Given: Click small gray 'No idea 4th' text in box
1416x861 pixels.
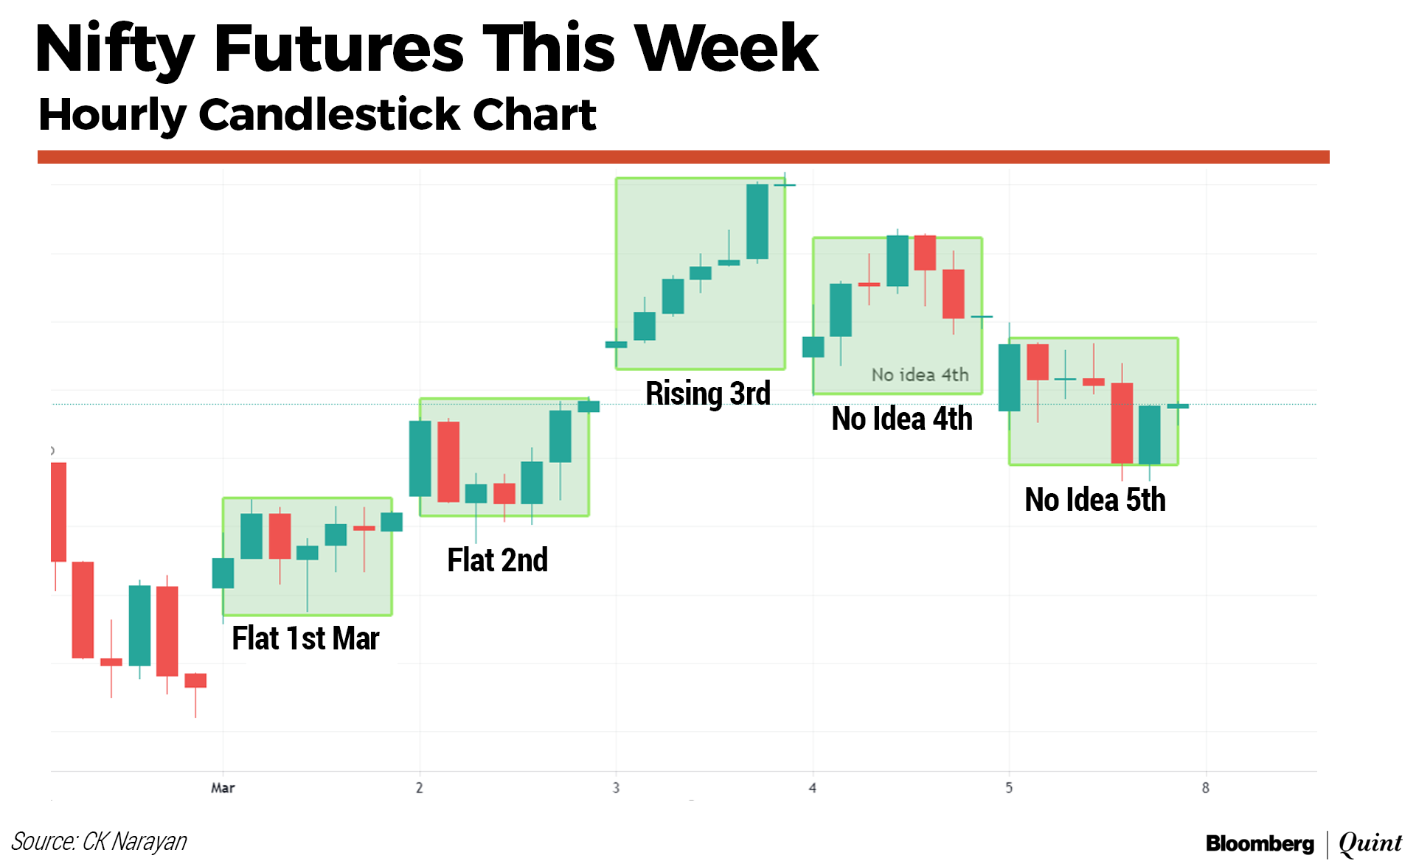Looking at the screenshot, I should (x=920, y=374).
